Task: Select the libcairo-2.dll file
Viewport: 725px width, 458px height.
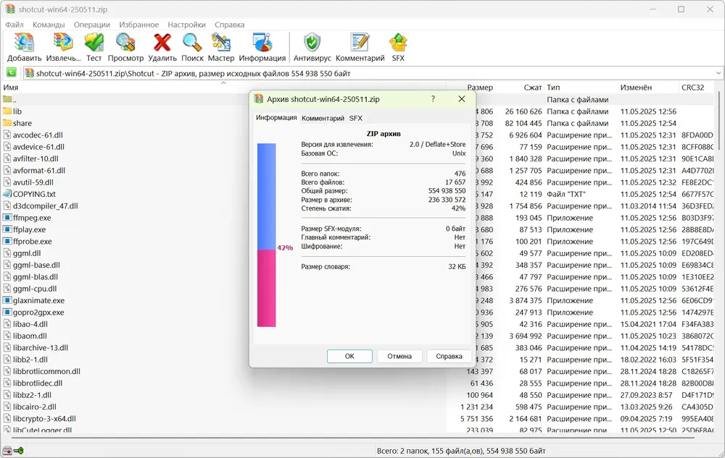Action: pos(35,407)
